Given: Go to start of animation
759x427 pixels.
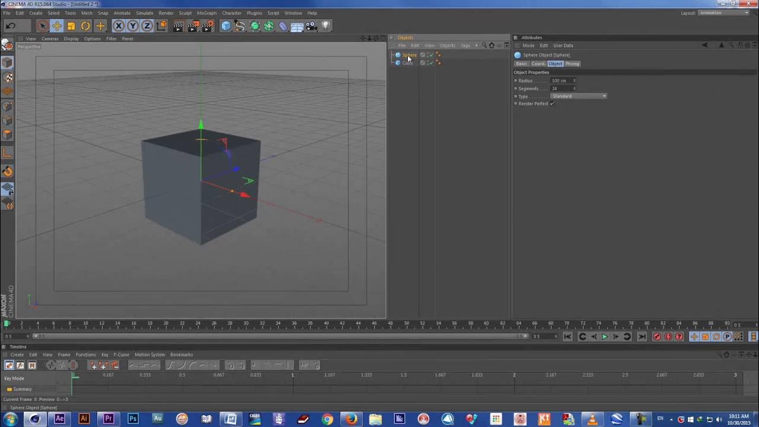Looking at the screenshot, I should 567,337.
